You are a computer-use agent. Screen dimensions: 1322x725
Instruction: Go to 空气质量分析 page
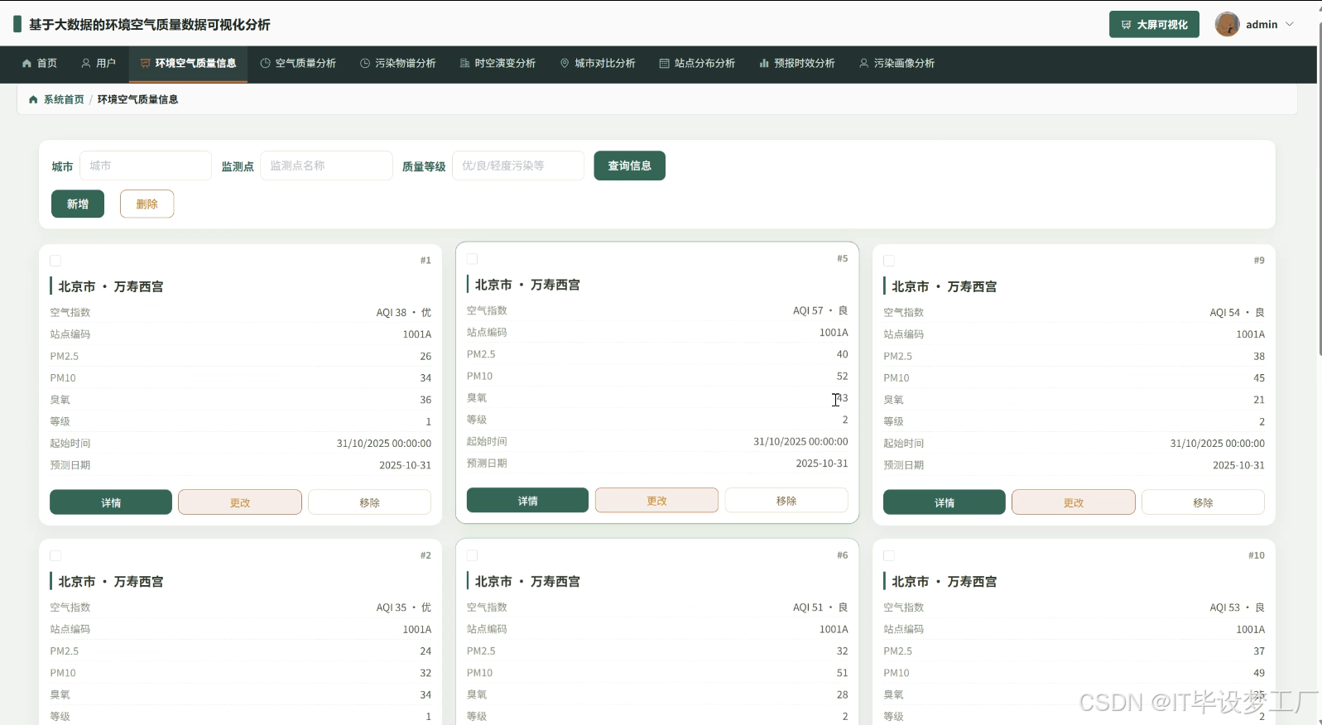click(x=298, y=64)
